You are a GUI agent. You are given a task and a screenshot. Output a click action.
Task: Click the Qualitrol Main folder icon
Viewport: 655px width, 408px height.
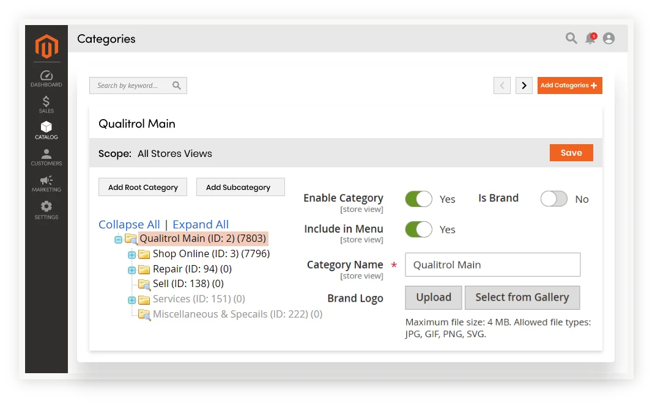pyautogui.click(x=131, y=239)
